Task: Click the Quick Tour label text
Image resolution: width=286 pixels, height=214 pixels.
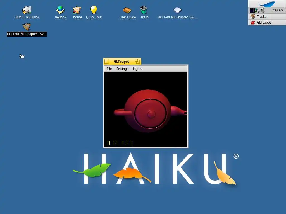Action: (94, 17)
